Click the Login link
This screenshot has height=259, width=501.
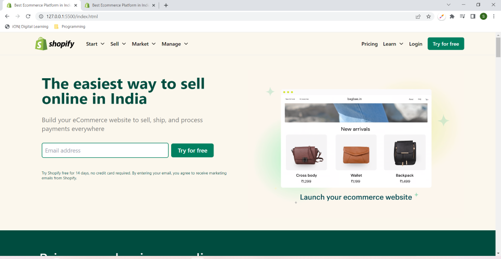(415, 44)
